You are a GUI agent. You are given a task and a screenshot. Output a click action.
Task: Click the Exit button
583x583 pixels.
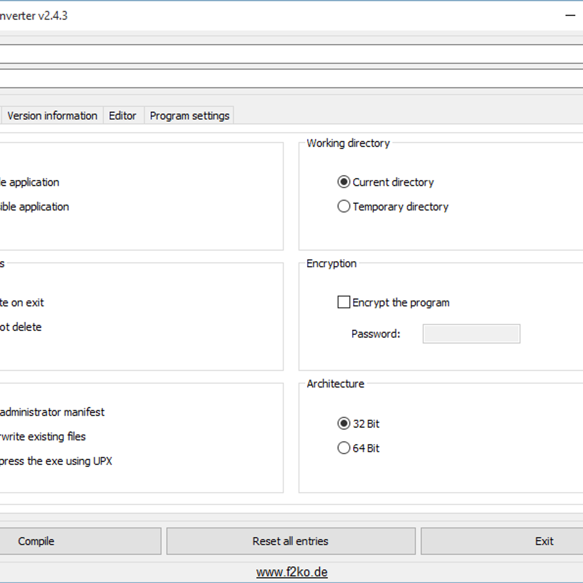click(502, 541)
